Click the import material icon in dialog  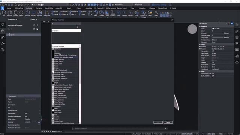76,27
